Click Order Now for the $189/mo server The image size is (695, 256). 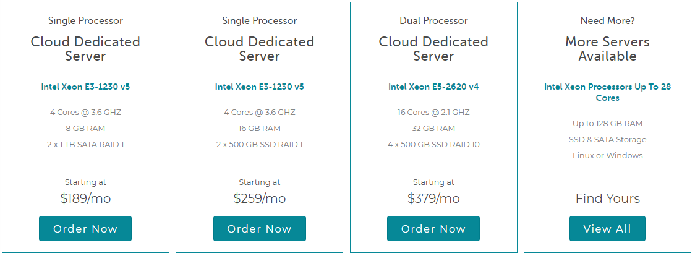pyautogui.click(x=85, y=229)
